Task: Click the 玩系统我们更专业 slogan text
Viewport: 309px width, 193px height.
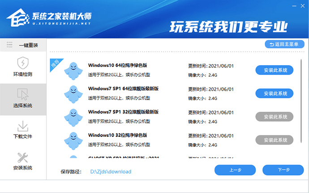Action: click(x=228, y=27)
